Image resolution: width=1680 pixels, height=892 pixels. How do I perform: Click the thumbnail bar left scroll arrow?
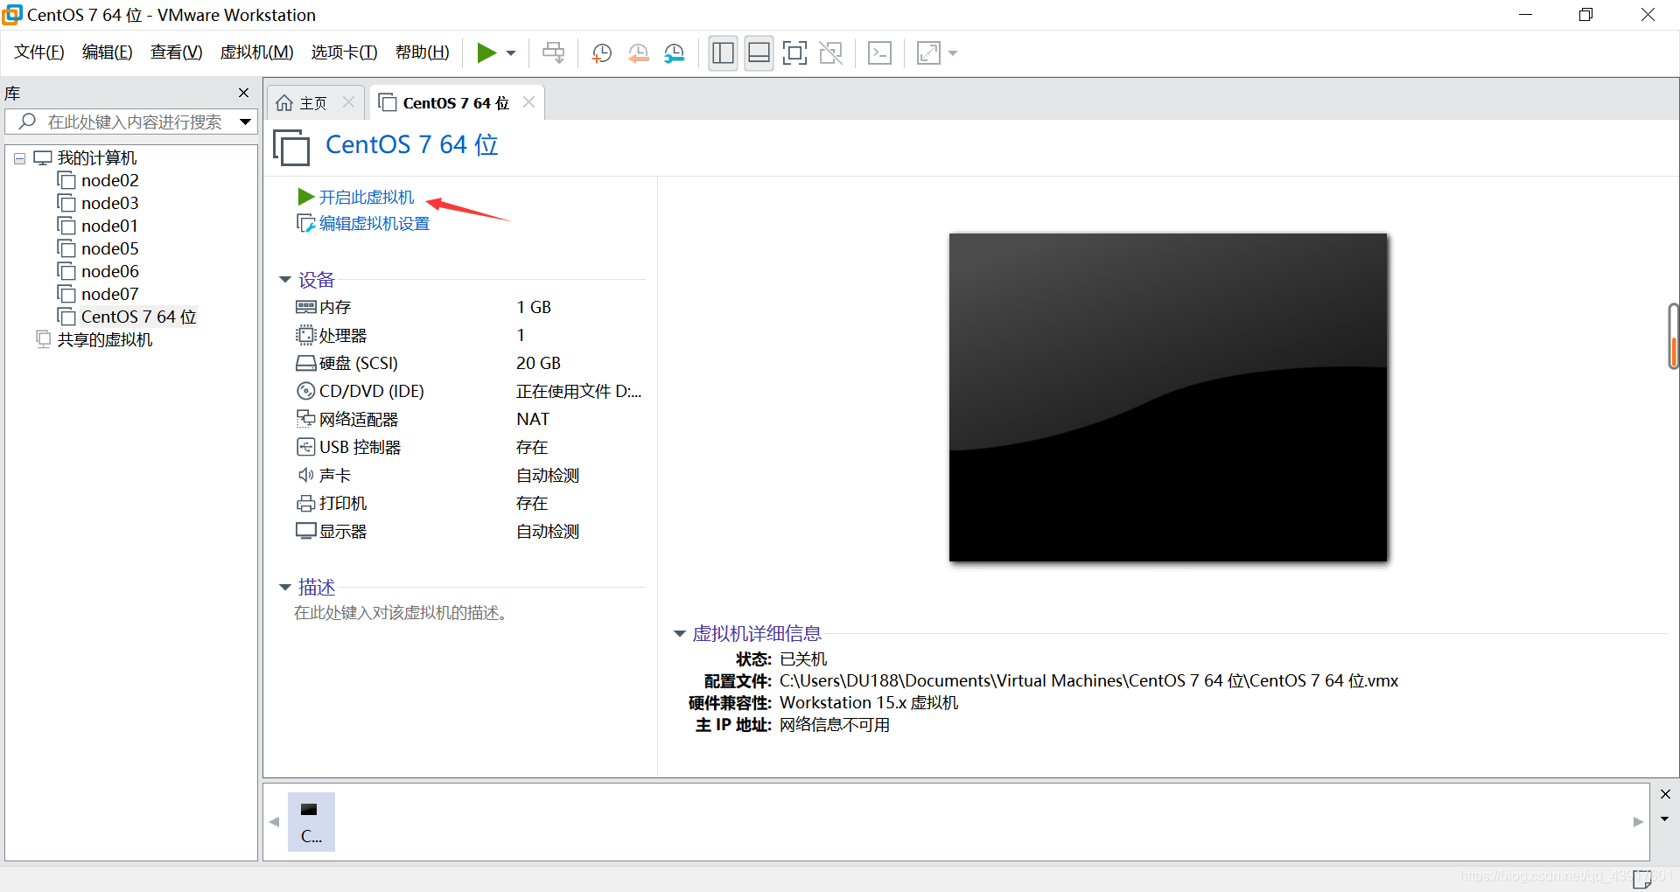275,822
